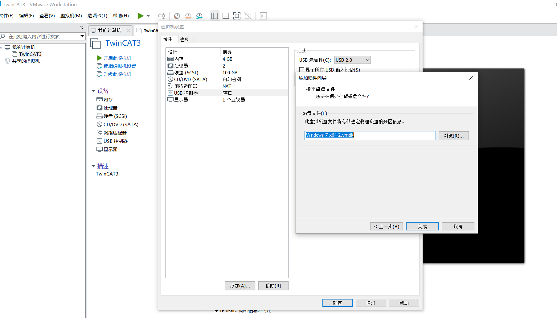
Task: Select the 我的计算机 tab
Action: [x=109, y=30]
